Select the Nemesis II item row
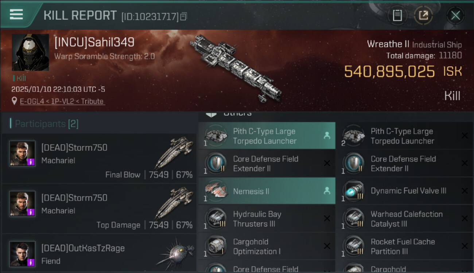 tap(267, 191)
